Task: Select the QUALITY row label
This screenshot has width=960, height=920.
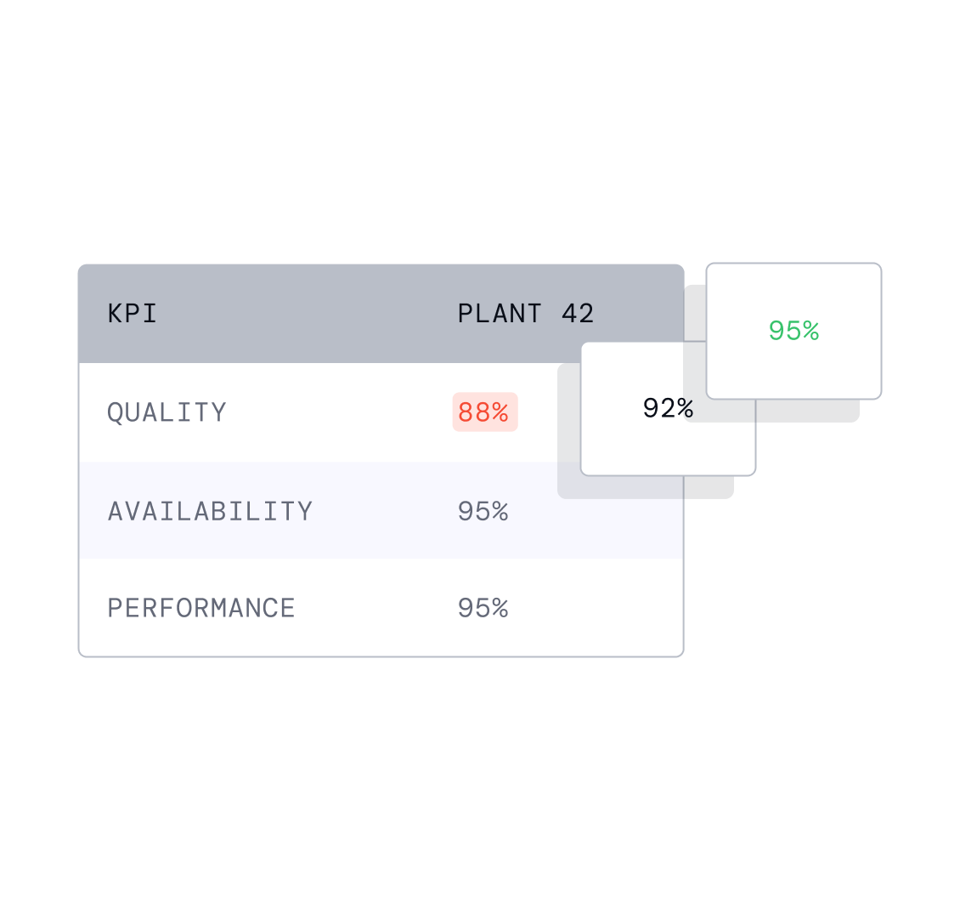Action: click(167, 412)
